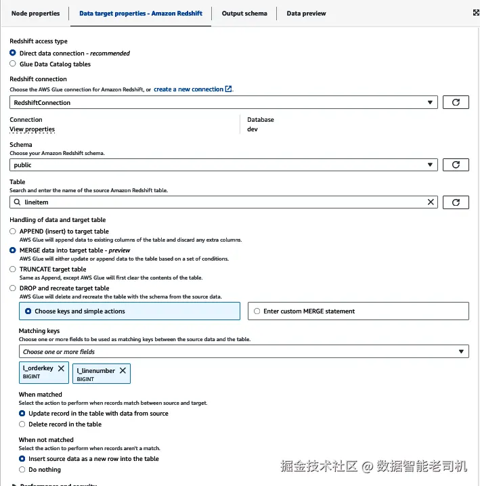Remove the l_linenumber matching key
Image resolution: width=480 pixels, height=486 pixels.
(x=123, y=370)
